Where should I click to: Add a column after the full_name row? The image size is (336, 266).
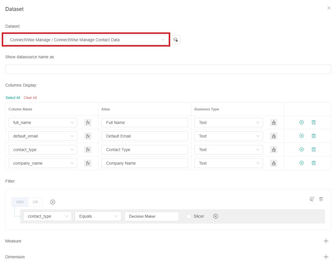coord(302,122)
